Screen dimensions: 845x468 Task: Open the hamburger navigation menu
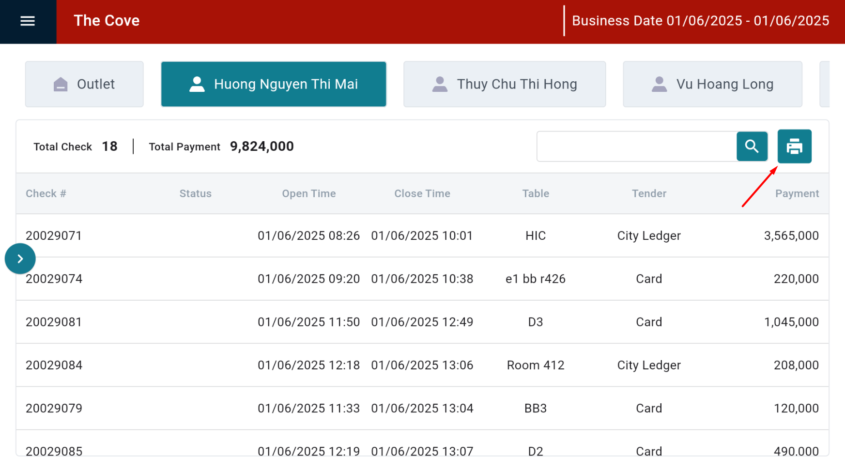click(x=28, y=21)
